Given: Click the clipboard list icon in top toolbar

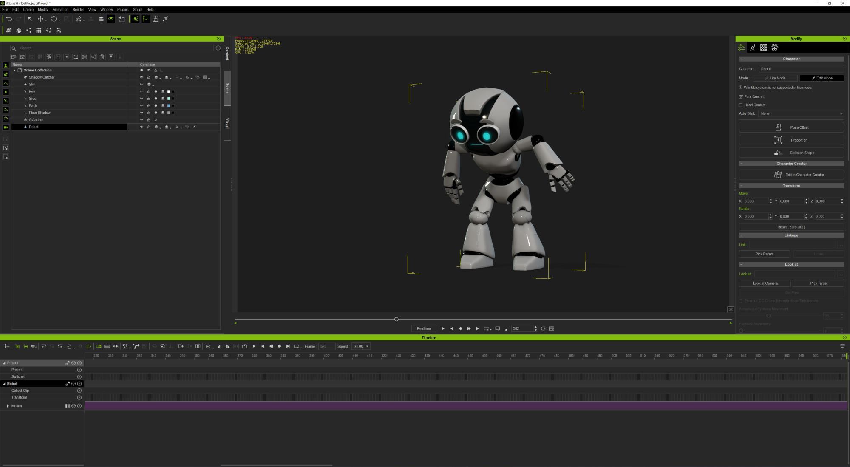Looking at the screenshot, I should pos(156,19).
